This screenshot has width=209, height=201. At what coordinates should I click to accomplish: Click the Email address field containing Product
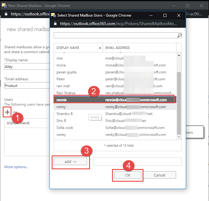(27, 85)
